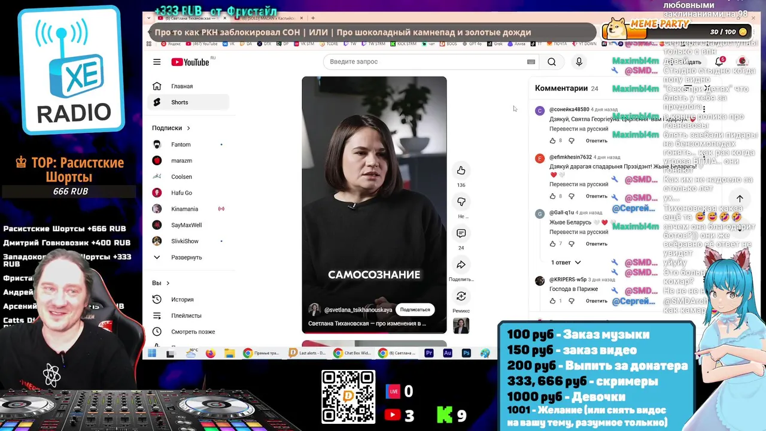
Task: Go to Главная in the sidebar
Action: (x=188, y=86)
